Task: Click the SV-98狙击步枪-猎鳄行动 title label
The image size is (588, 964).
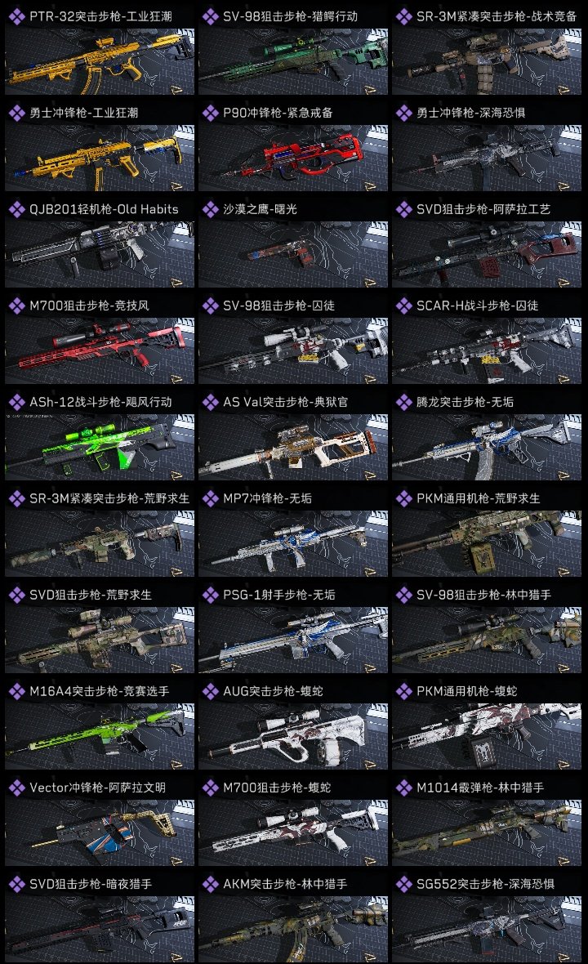Action: click(x=290, y=16)
